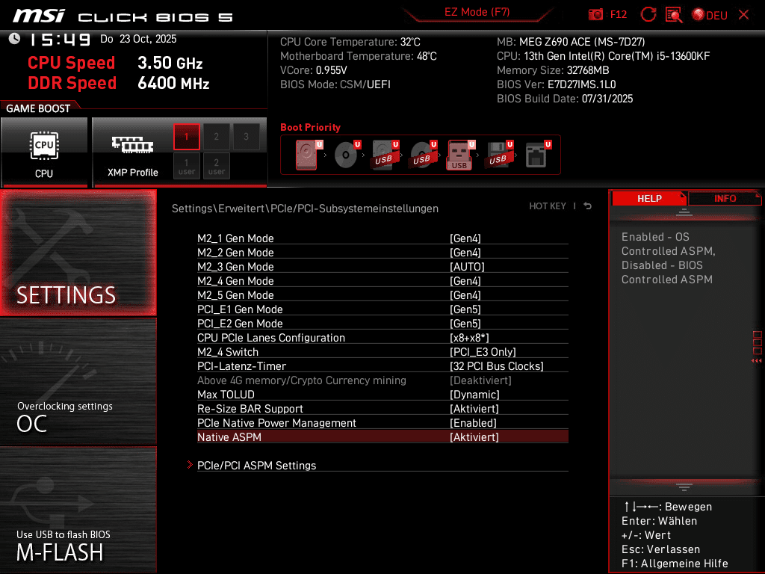Click the BIOS Ver: E7D27IMS.1L0 text
Image resolution: width=765 pixels, height=574 pixels.
tap(556, 84)
